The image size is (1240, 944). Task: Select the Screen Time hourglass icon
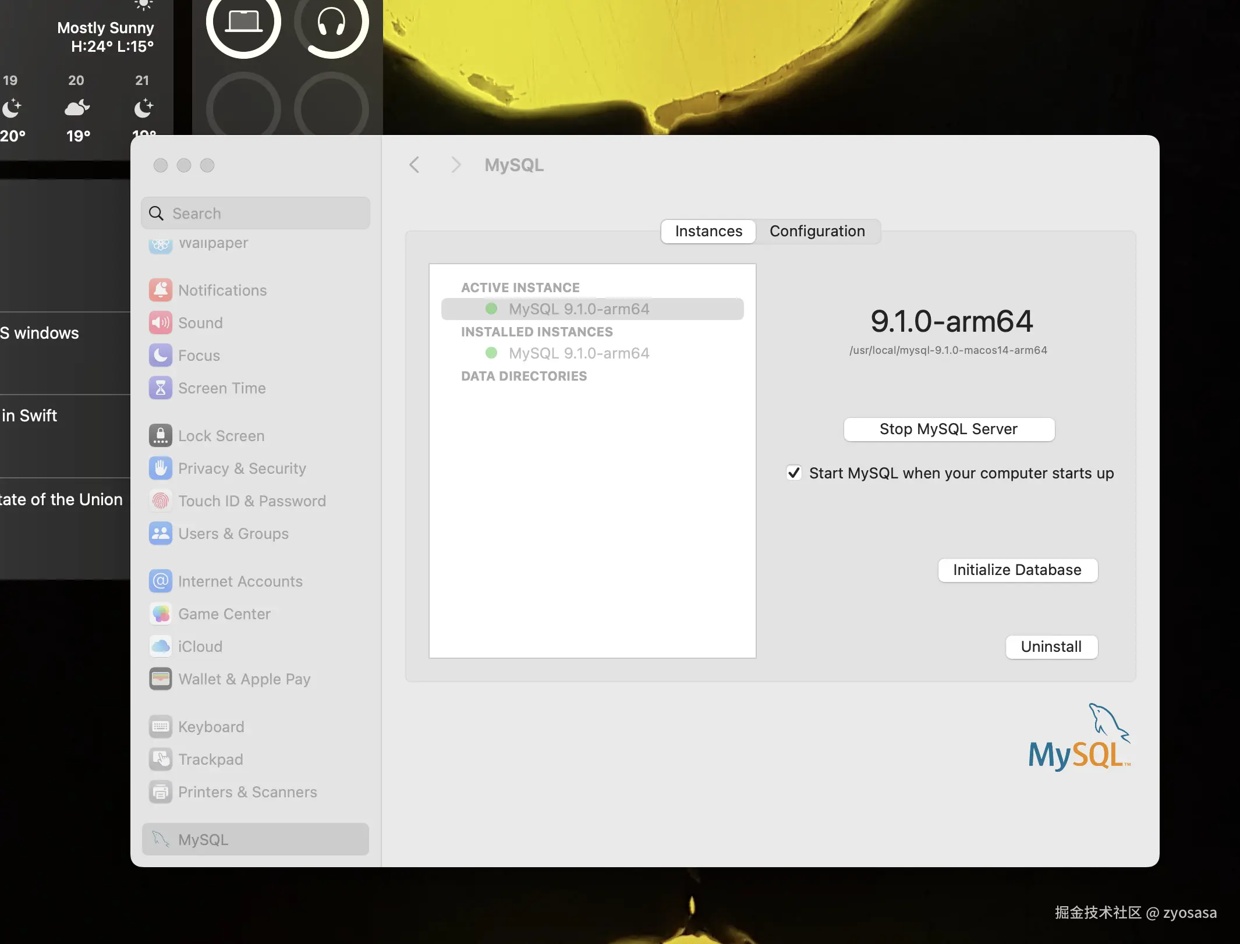click(x=161, y=388)
